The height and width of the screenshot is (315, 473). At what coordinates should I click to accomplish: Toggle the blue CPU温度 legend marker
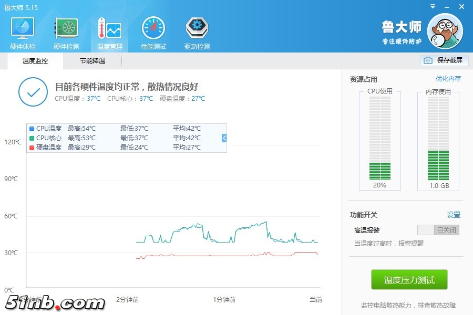click(x=32, y=129)
